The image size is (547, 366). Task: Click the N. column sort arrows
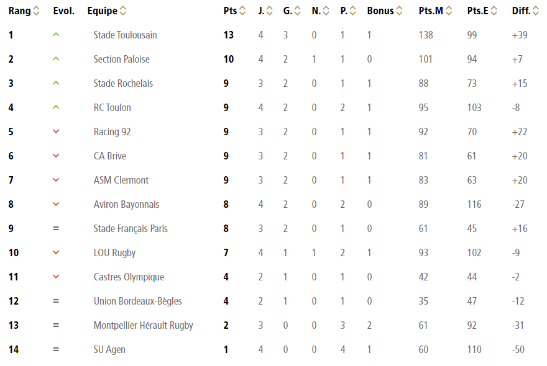click(325, 11)
